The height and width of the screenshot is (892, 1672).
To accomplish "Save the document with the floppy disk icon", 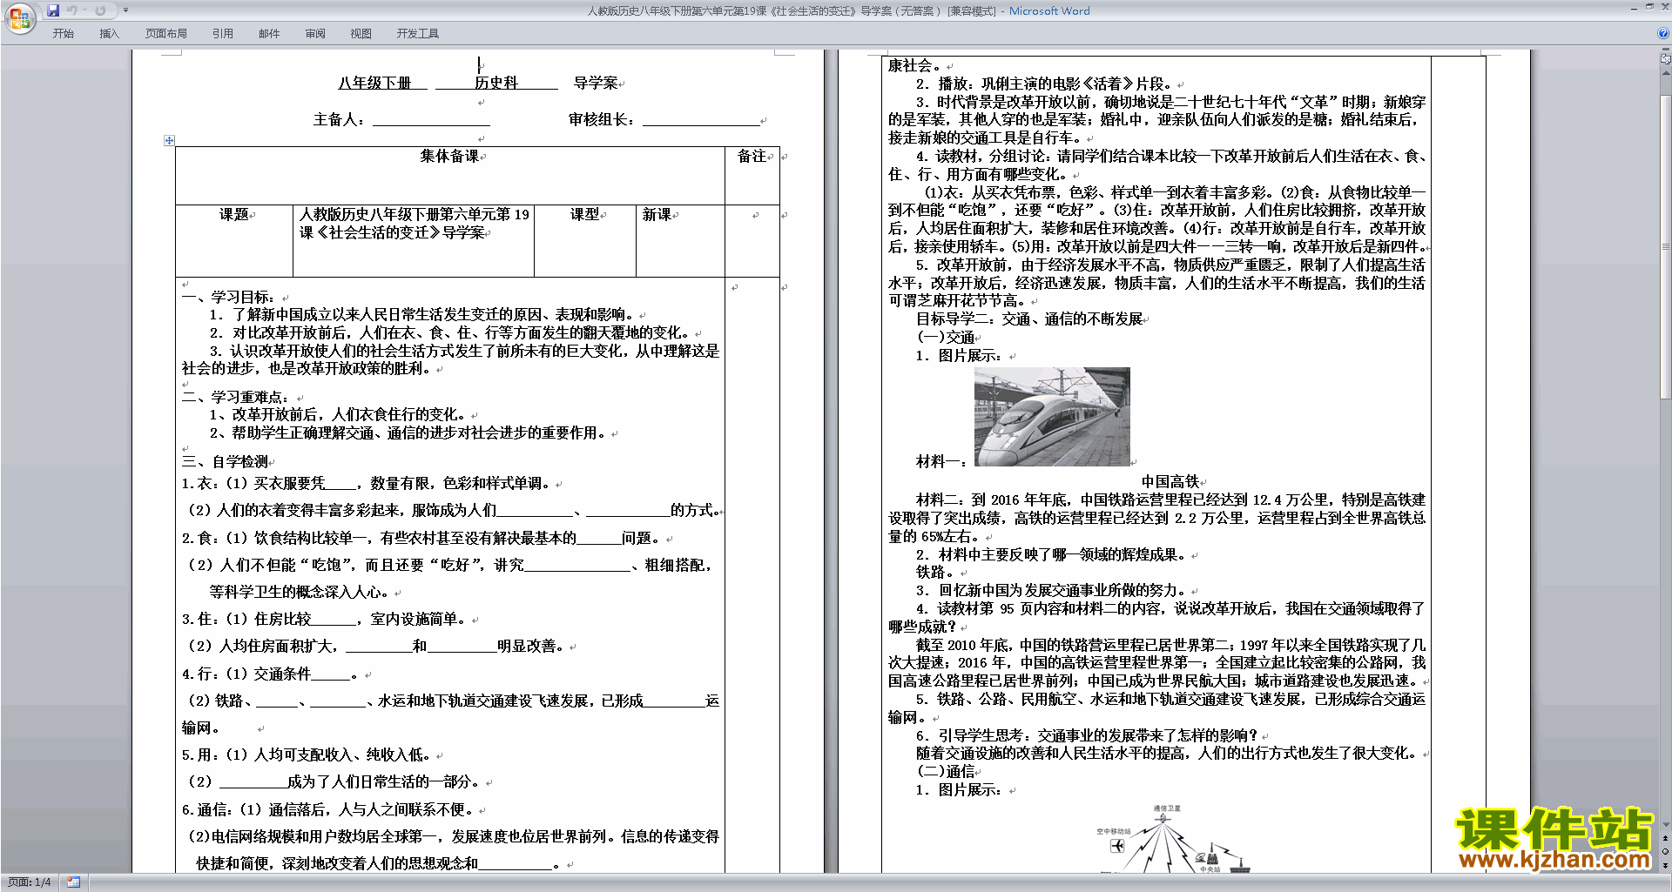I will 53,10.
